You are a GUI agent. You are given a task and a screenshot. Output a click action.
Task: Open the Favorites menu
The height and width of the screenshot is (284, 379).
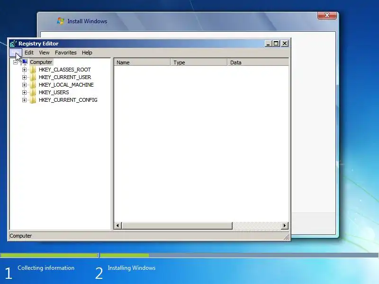pyautogui.click(x=65, y=53)
